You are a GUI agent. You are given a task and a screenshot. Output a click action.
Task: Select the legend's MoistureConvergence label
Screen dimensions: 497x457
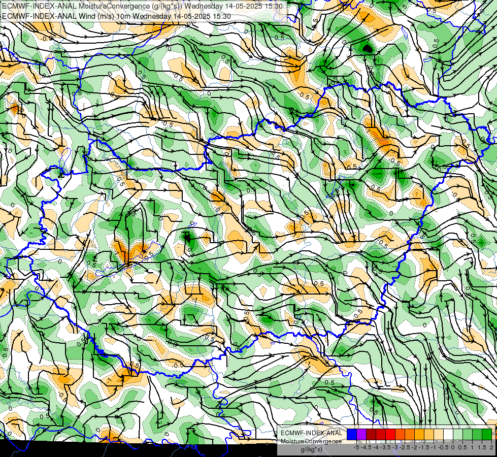311,441
